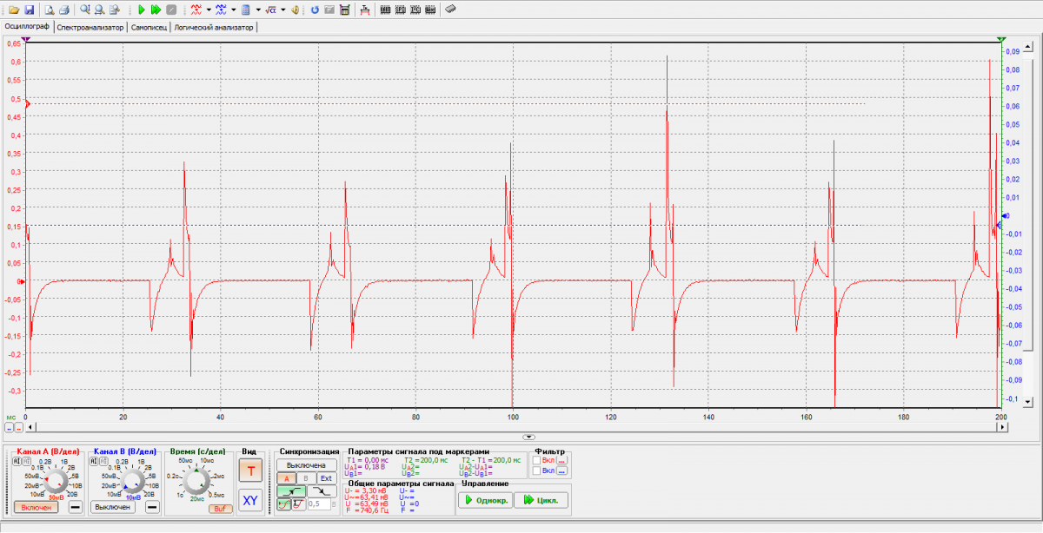1043x533 pixels.
Task: Click the first memory chip icon
Action: point(386,10)
